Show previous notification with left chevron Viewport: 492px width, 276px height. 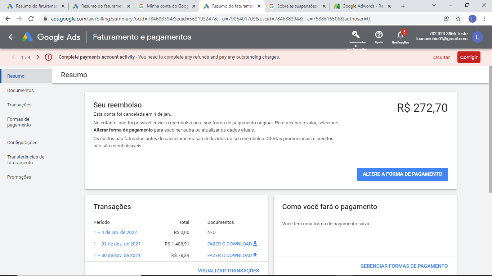pos(14,57)
